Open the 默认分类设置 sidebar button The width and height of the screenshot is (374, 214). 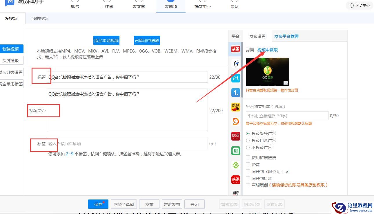(11, 72)
